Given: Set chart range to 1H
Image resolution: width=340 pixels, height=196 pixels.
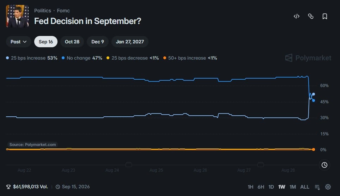Looking at the screenshot, I should 250,187.
